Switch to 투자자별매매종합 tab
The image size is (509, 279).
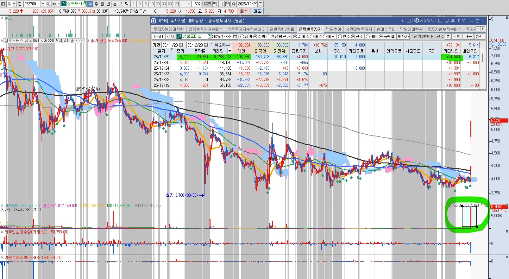[x=169, y=29]
